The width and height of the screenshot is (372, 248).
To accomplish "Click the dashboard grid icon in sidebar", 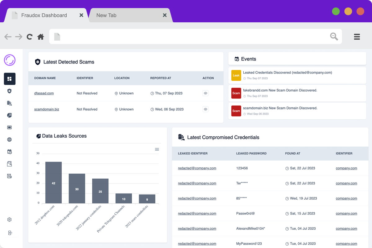I will click(x=9, y=79).
